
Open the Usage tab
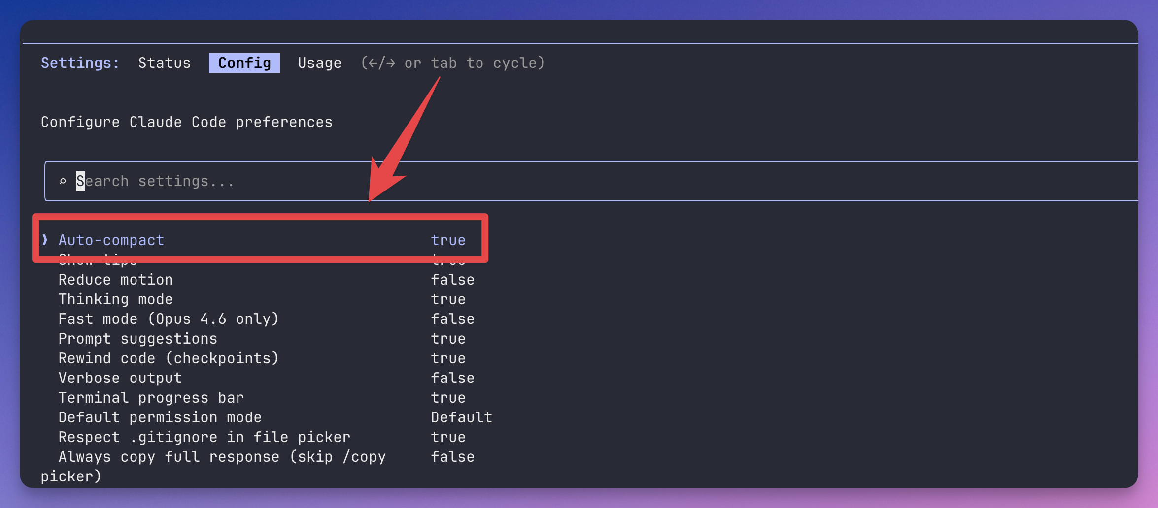319,63
